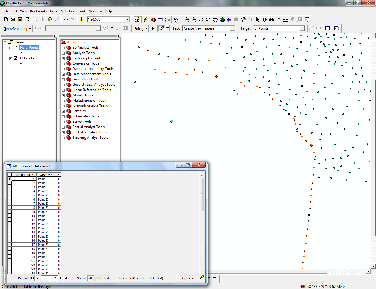Expand 3D Analyst Tools toolbox

pyautogui.click(x=63, y=48)
